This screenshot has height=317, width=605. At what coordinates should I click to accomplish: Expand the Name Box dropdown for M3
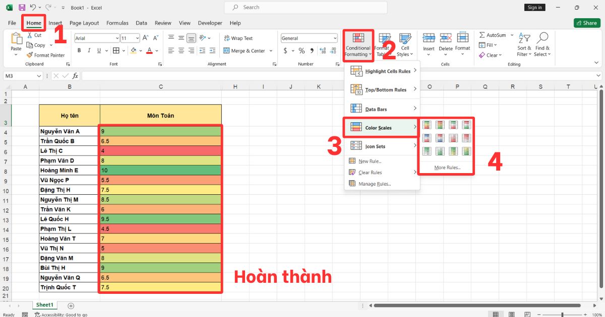[39, 75]
